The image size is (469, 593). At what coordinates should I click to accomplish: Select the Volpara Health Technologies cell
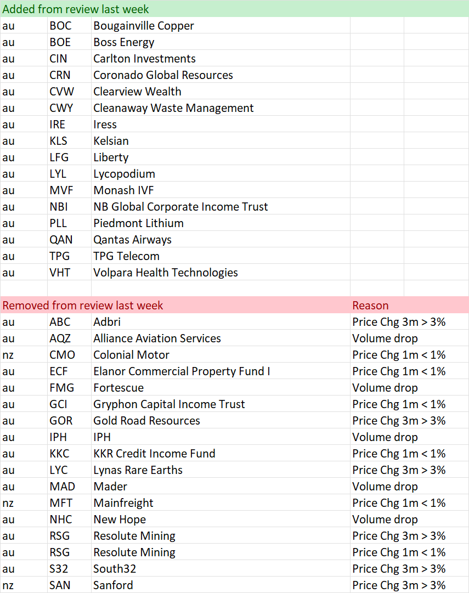[221, 272]
